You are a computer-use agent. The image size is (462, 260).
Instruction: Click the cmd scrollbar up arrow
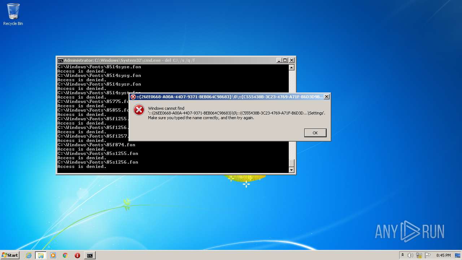pyautogui.click(x=292, y=68)
